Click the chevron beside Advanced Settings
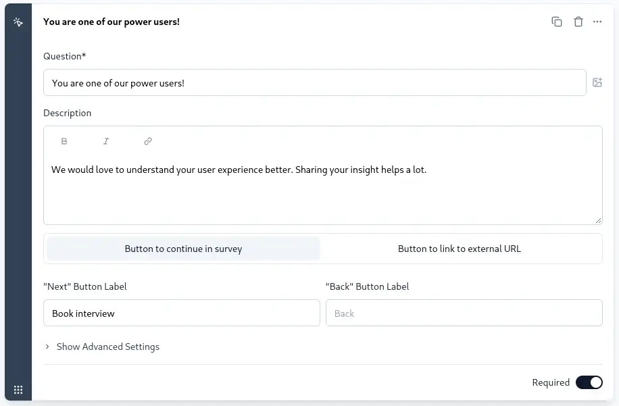Viewport: 619px width, 406px height. 47,347
